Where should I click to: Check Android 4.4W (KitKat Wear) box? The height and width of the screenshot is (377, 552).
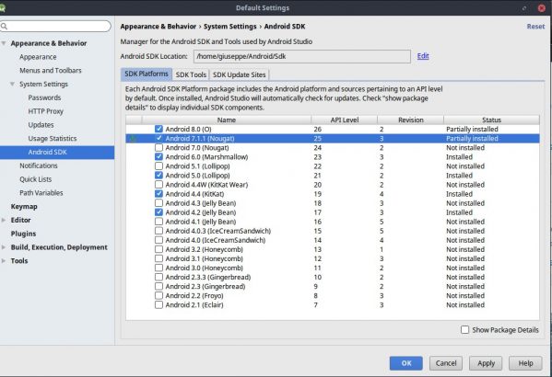coord(159,185)
